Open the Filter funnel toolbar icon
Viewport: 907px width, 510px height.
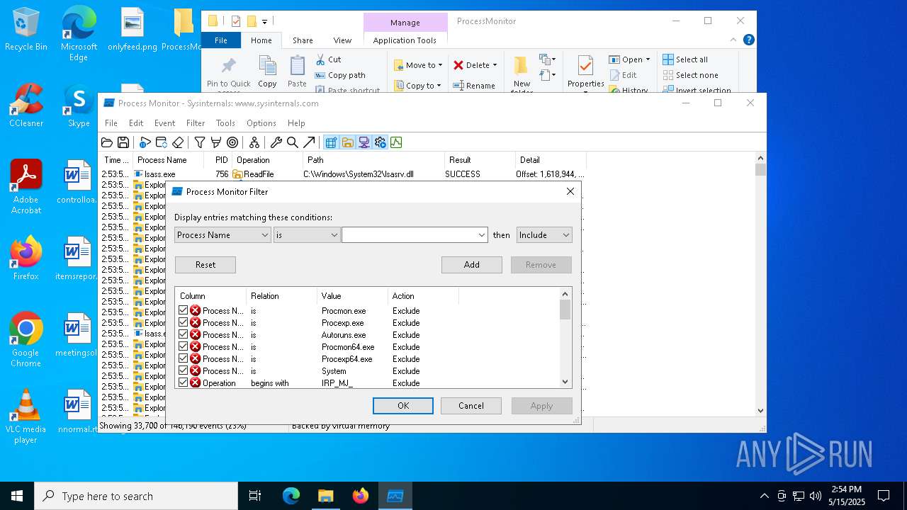[200, 142]
